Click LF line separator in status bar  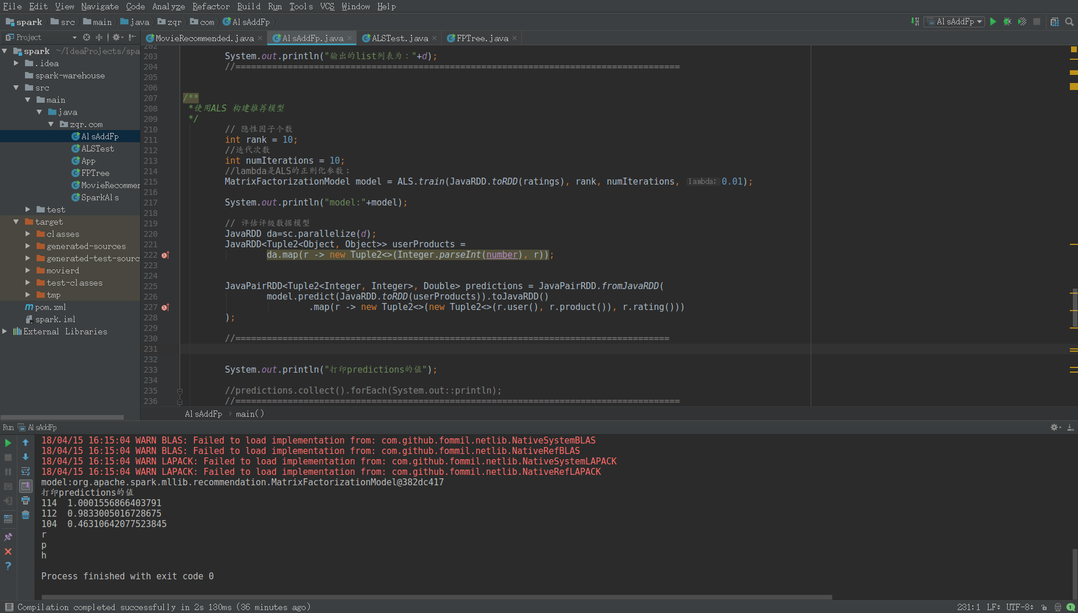[993, 607]
